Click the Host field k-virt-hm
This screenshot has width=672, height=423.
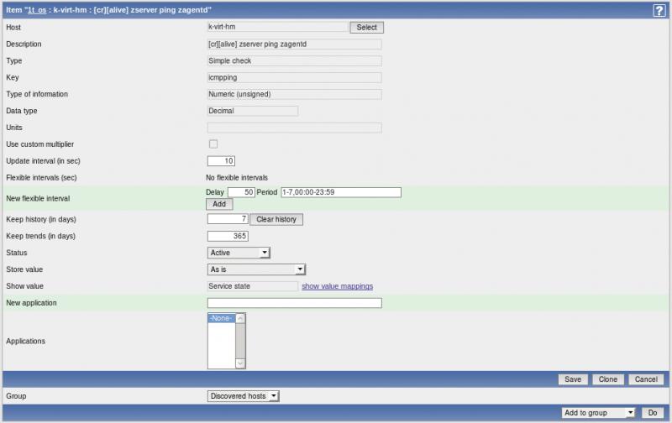pyautogui.click(x=278, y=27)
